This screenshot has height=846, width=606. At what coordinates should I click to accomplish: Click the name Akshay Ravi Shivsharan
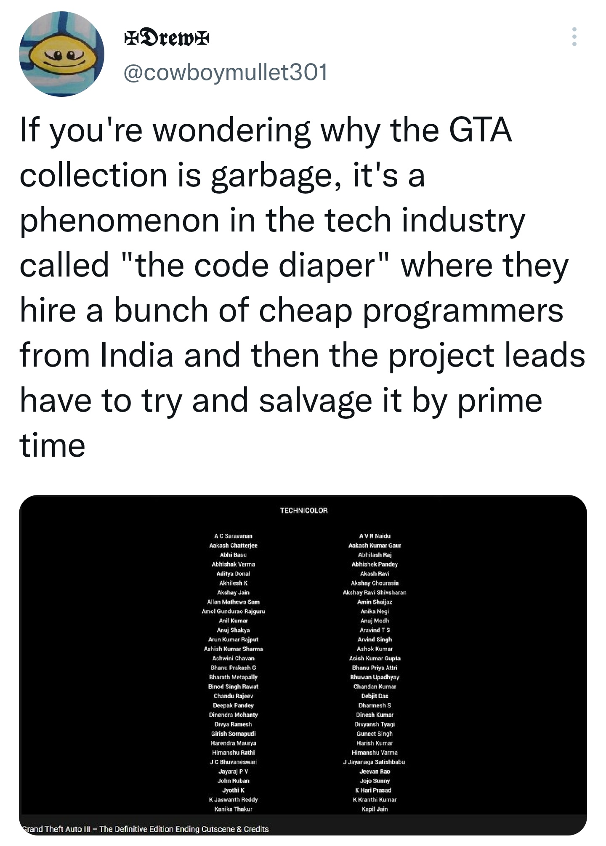tap(375, 592)
